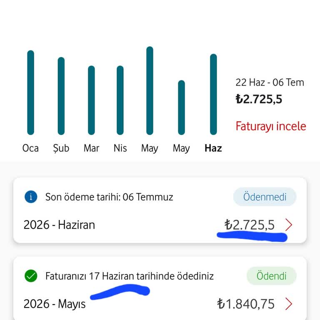Select the Nis bar in the chart

(120, 100)
